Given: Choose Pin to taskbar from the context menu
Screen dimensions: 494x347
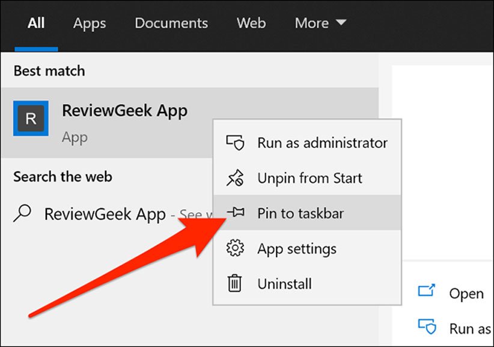Looking at the screenshot, I should pos(300,213).
